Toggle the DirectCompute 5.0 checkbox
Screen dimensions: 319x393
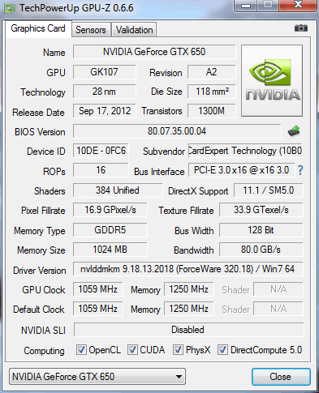coord(222,349)
